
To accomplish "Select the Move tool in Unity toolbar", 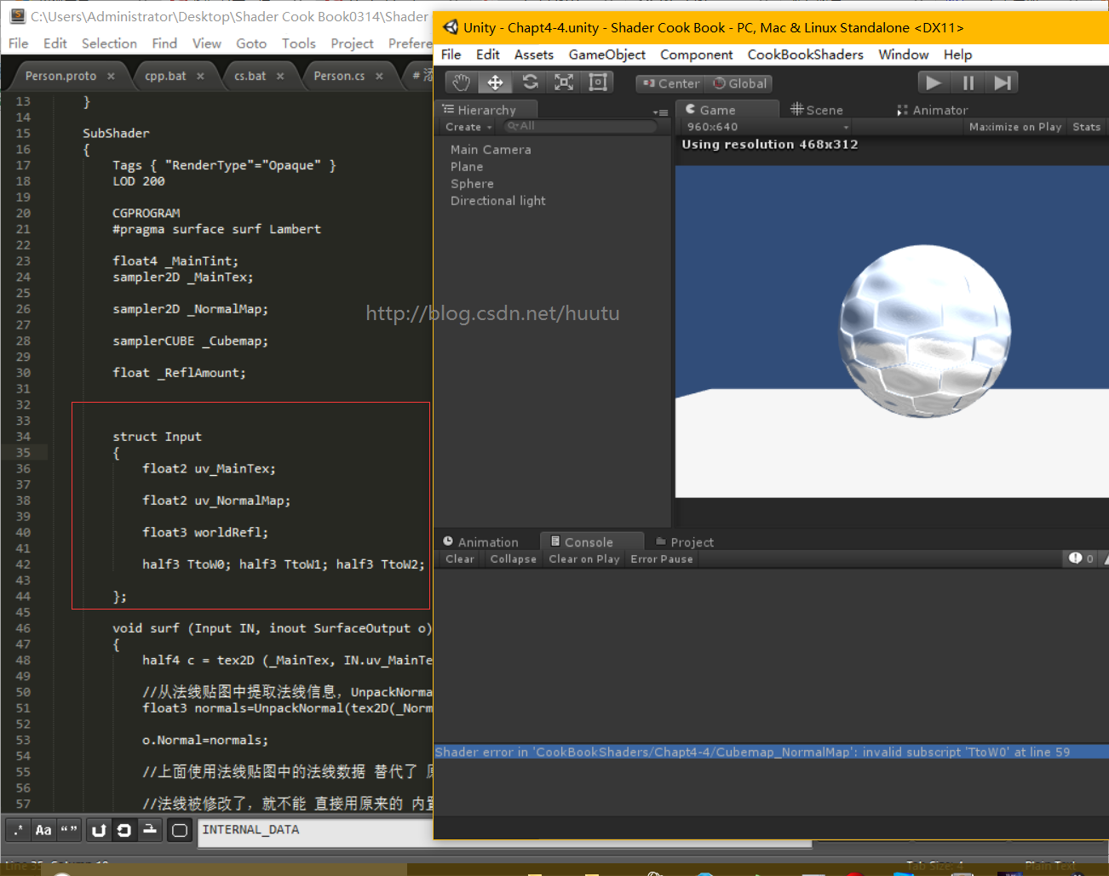I will (495, 83).
